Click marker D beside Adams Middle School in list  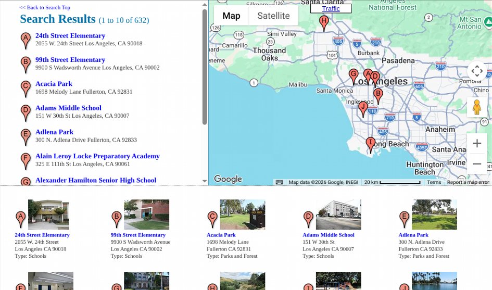click(x=26, y=114)
